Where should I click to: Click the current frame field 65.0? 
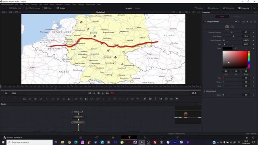194,93
